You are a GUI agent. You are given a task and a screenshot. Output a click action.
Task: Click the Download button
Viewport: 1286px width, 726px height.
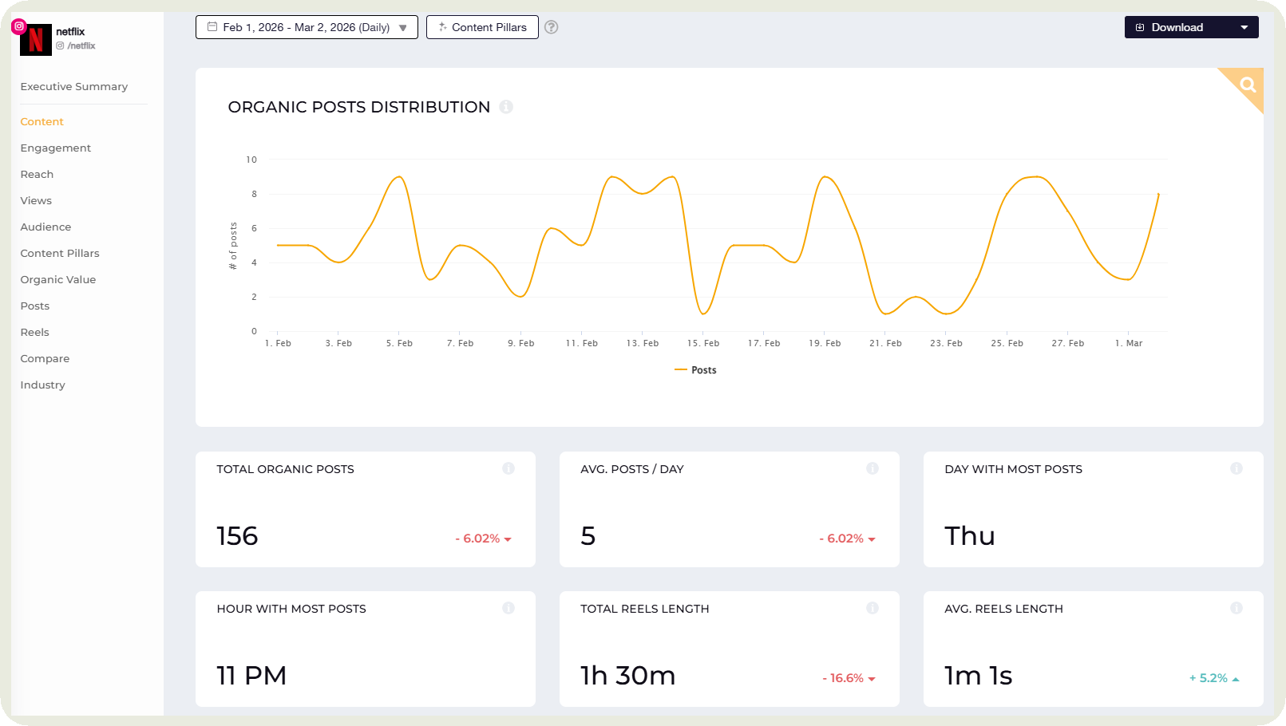pyautogui.click(x=1177, y=27)
